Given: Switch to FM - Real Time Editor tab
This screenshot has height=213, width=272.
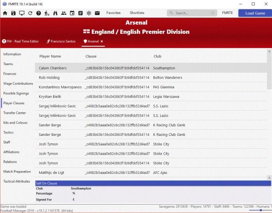Looking at the screenshot, I should pyautogui.click(x=20, y=41).
